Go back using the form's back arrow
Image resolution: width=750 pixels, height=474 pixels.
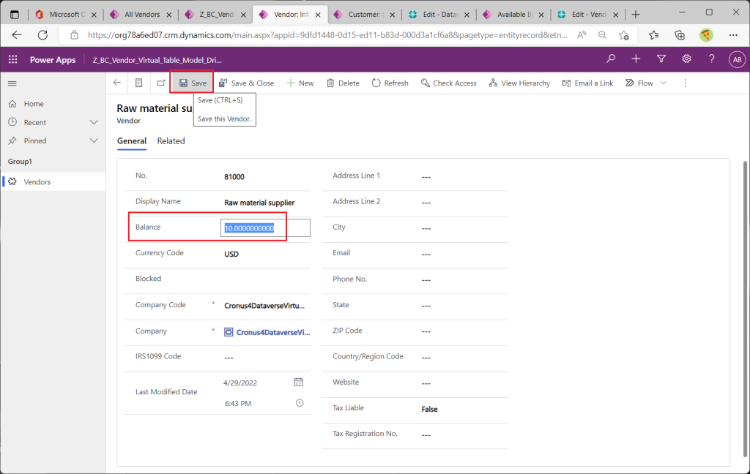(x=117, y=83)
